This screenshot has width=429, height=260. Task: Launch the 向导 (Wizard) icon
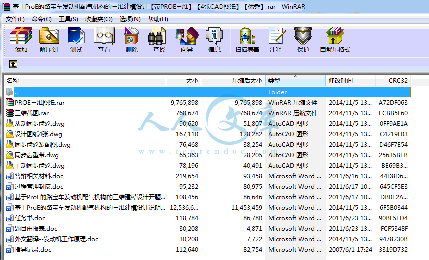tap(187, 36)
